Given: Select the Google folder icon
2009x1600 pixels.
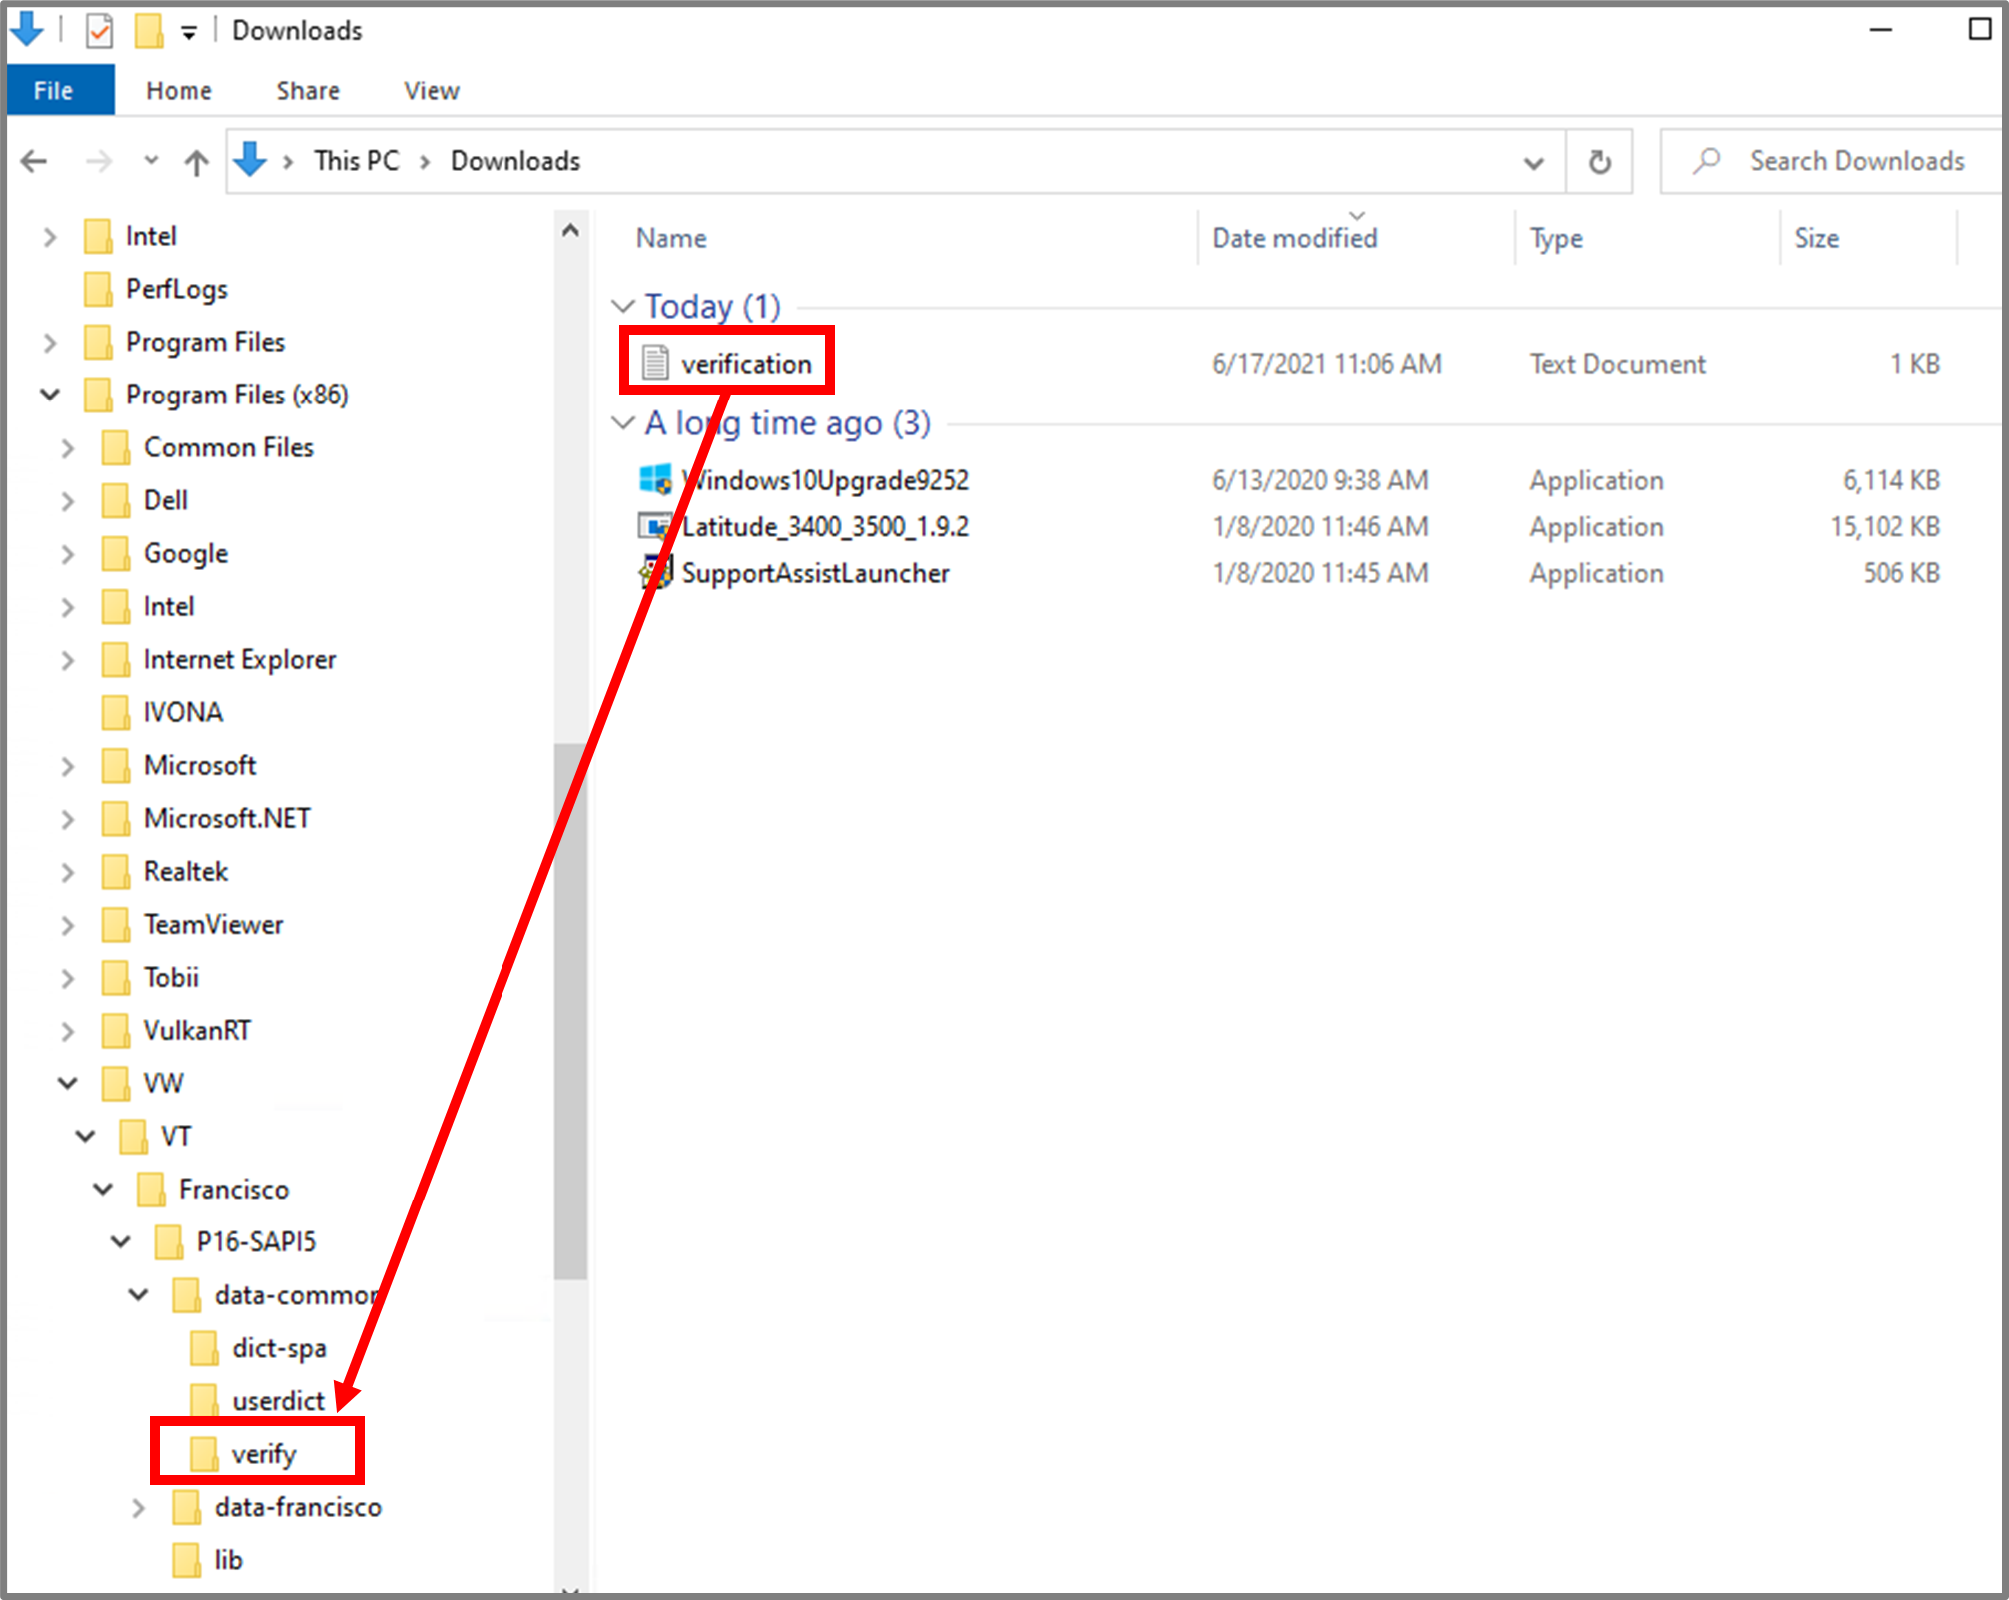Looking at the screenshot, I should pos(116,553).
